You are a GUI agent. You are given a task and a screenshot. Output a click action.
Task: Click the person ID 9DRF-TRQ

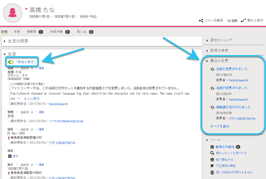tap(88, 17)
